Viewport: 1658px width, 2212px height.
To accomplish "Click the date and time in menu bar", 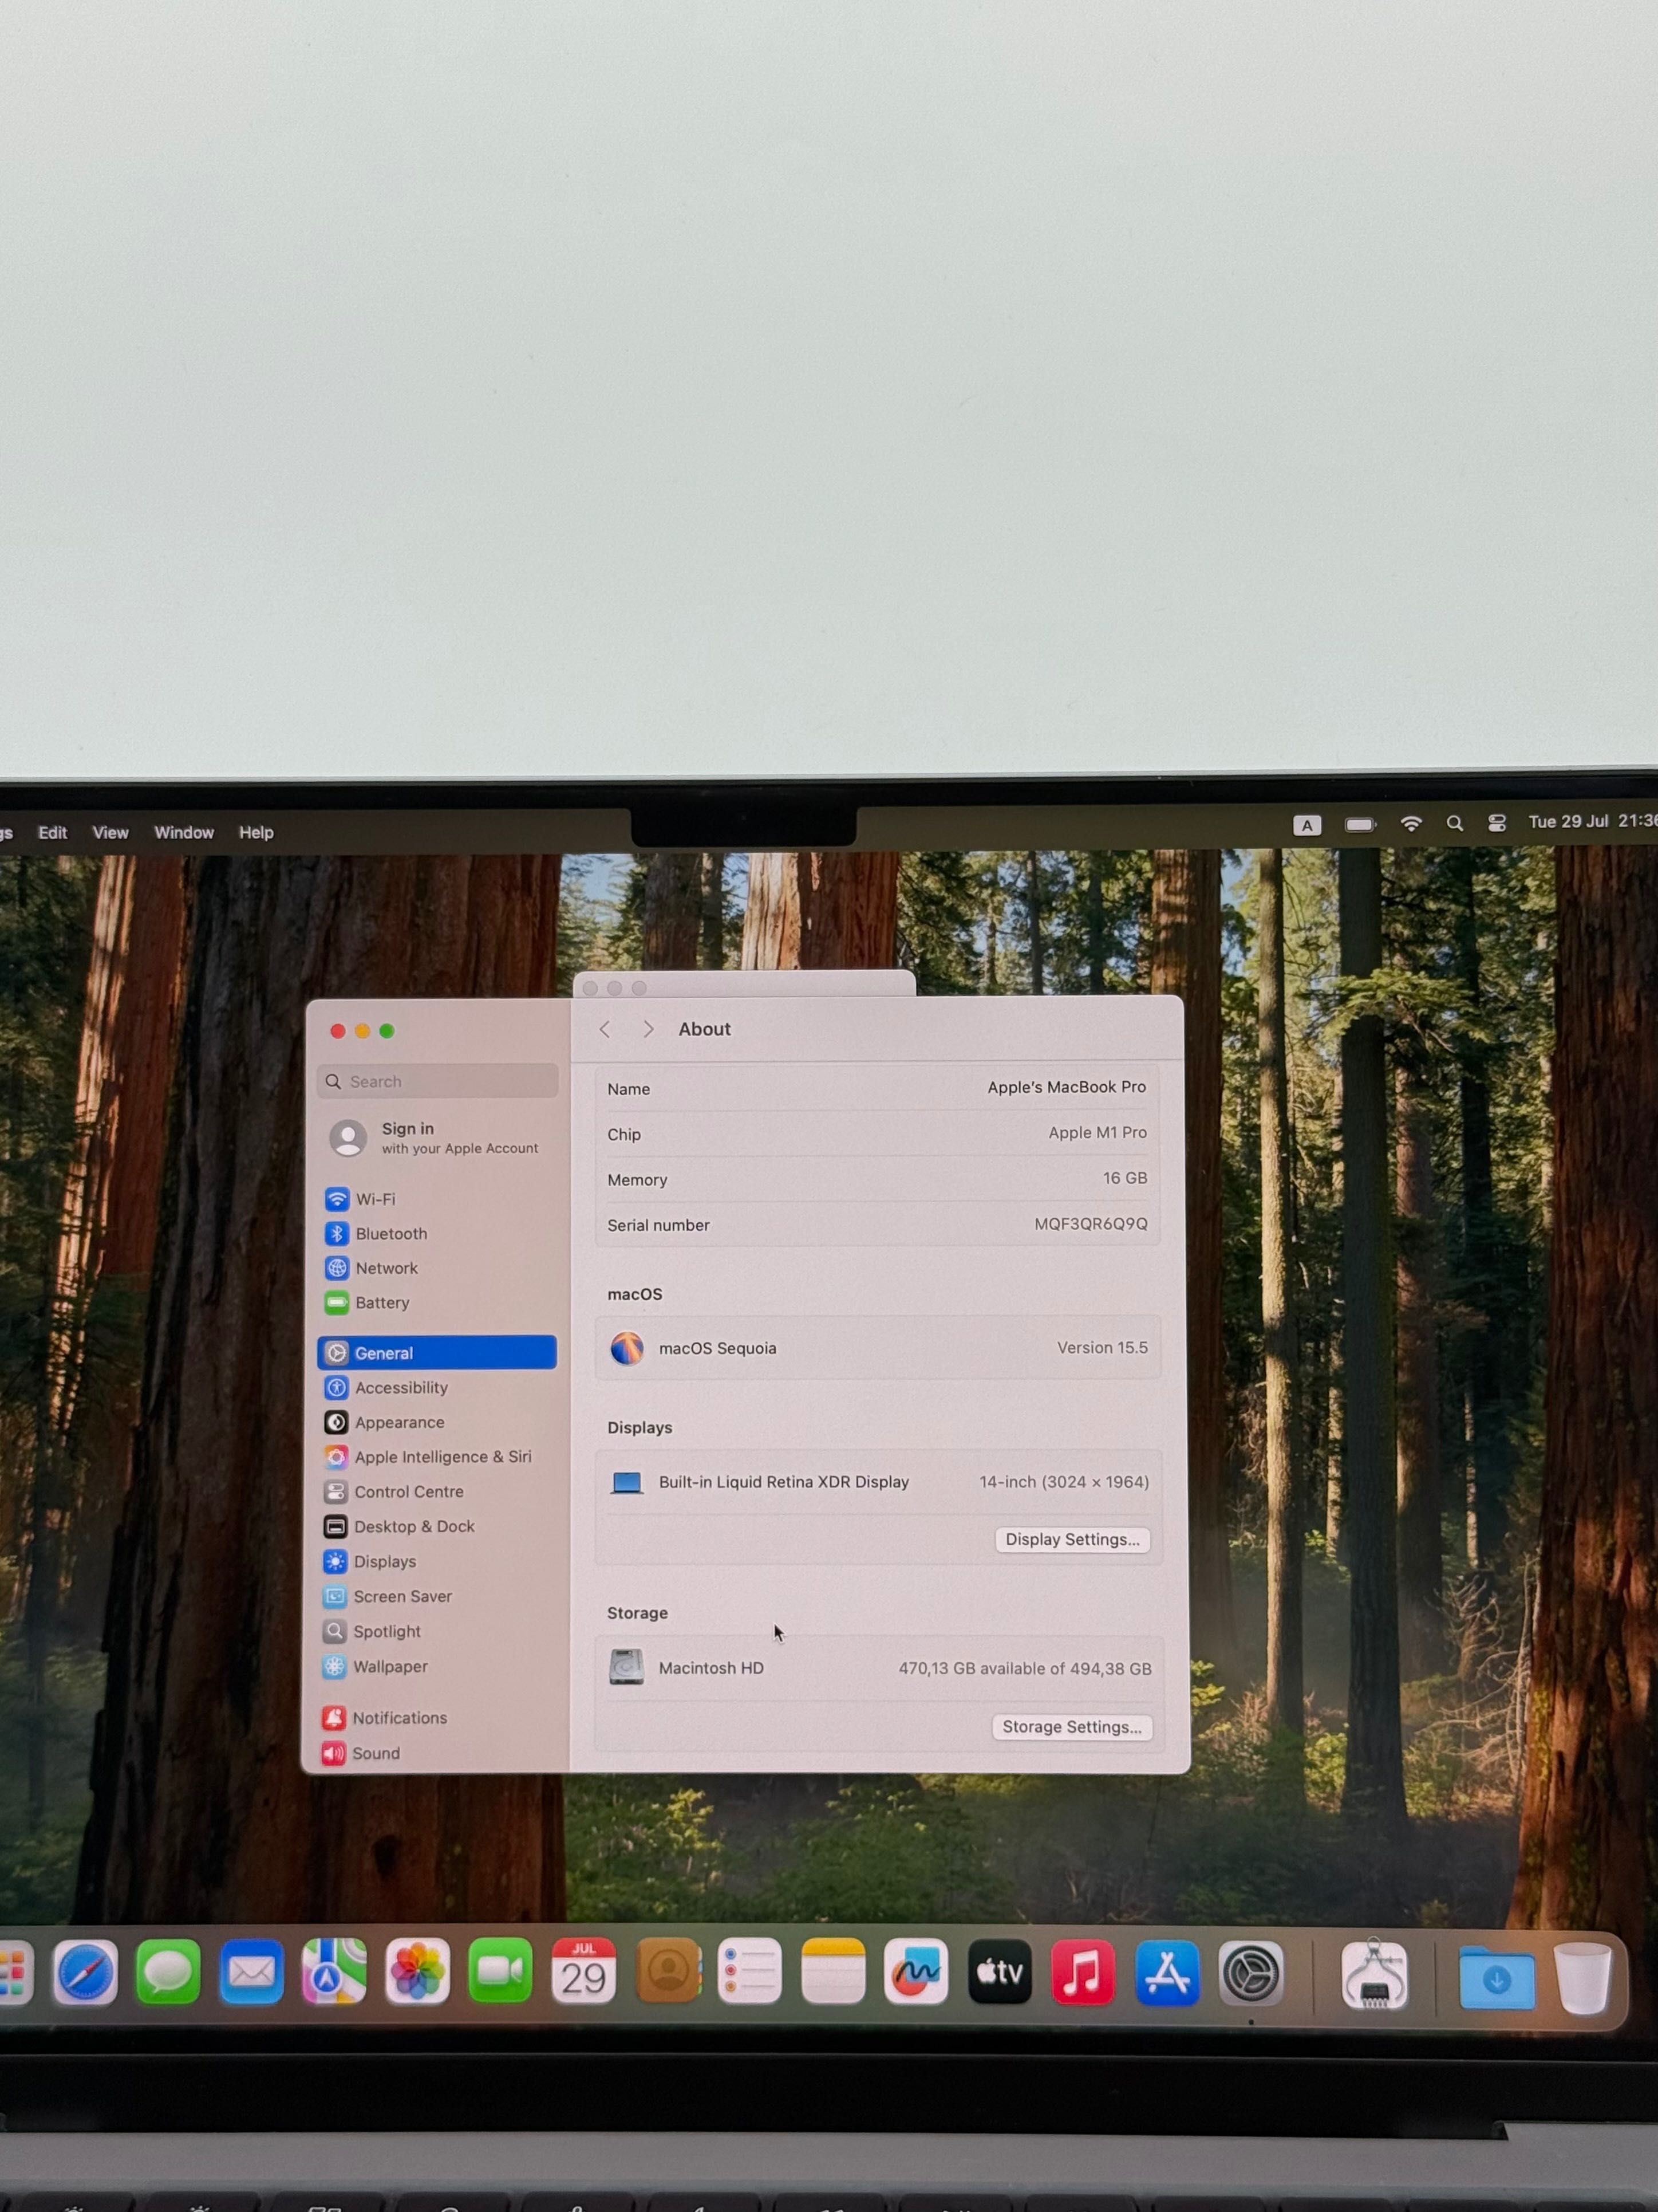I will coord(1592,821).
